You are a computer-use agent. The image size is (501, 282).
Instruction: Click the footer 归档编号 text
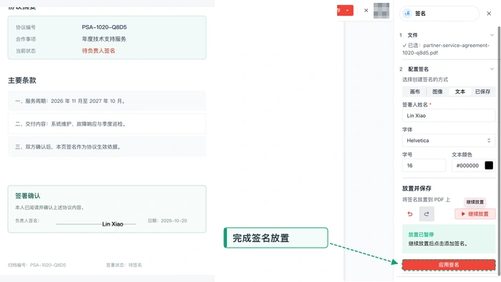(37, 265)
